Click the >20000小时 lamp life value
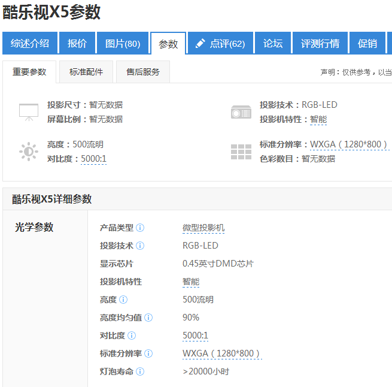 point(206,371)
